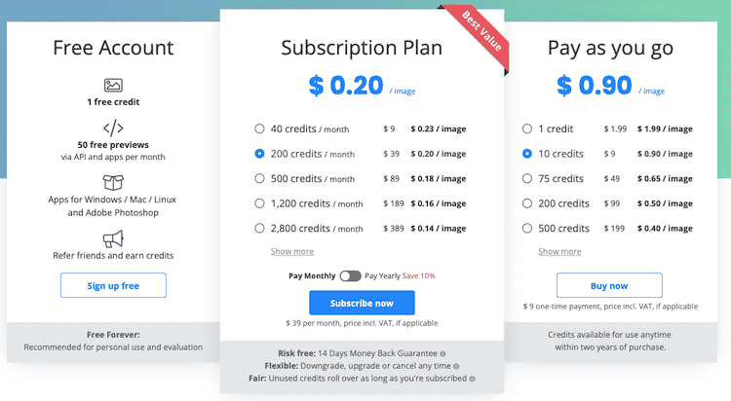
Task: Click the code brackets API icon
Action: 113,128
